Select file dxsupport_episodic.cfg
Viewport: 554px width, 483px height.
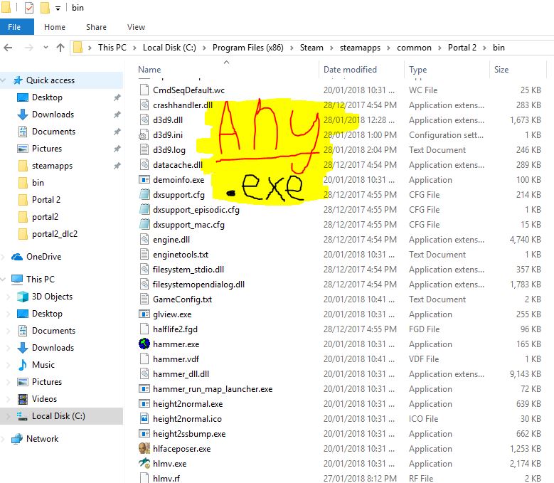[196, 210]
